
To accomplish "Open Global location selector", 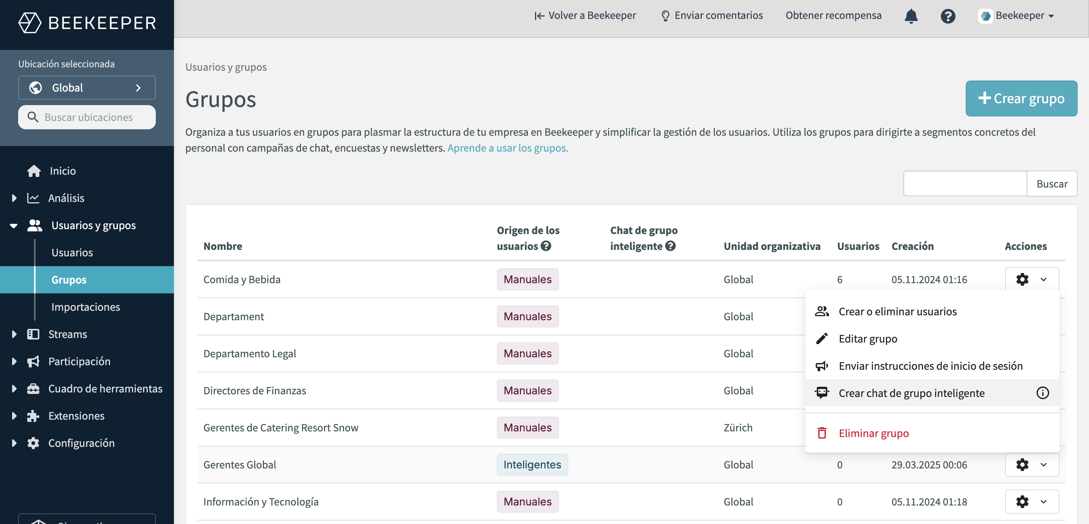I will pos(87,87).
